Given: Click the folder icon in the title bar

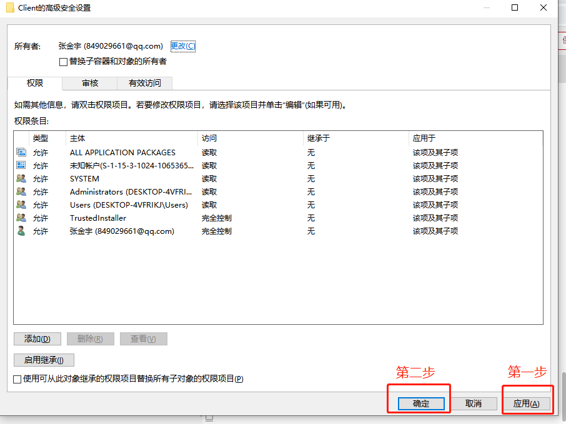Looking at the screenshot, I should click(x=10, y=7).
